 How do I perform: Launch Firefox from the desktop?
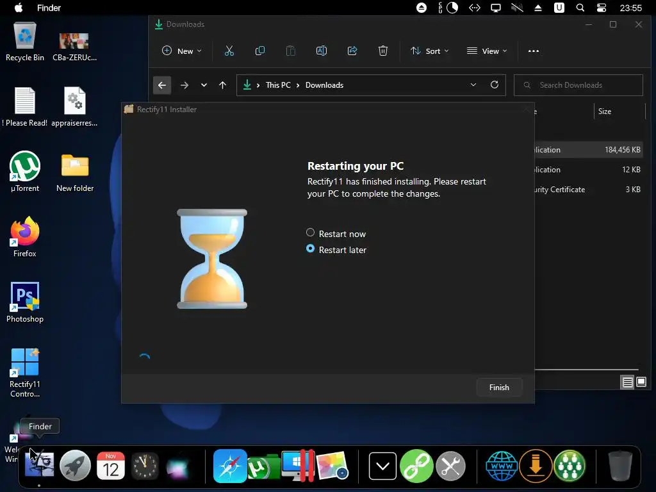[25, 237]
